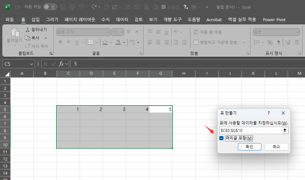Viewport: 305px width, 180px height.
Task: Switch to the 페이지 레이아웃 tab
Action: [x=80, y=20]
